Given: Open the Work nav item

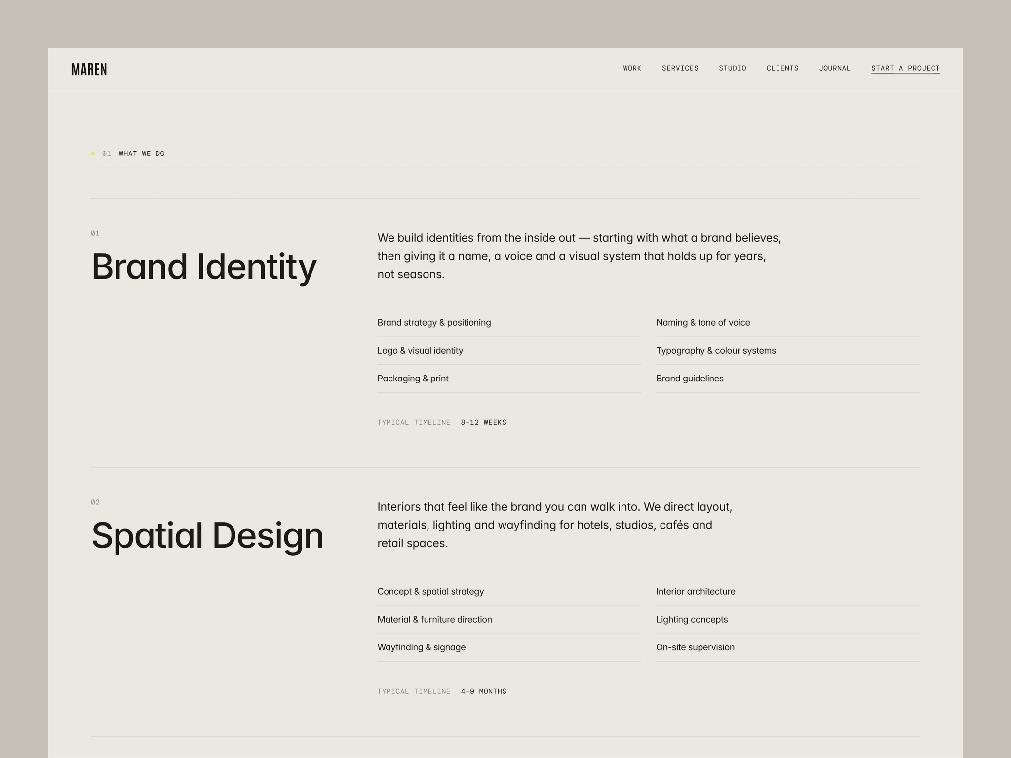Looking at the screenshot, I should click(632, 68).
